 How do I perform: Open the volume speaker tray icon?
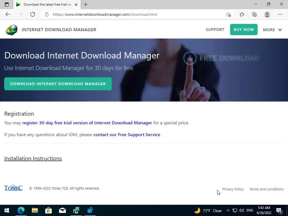(x=242, y=210)
